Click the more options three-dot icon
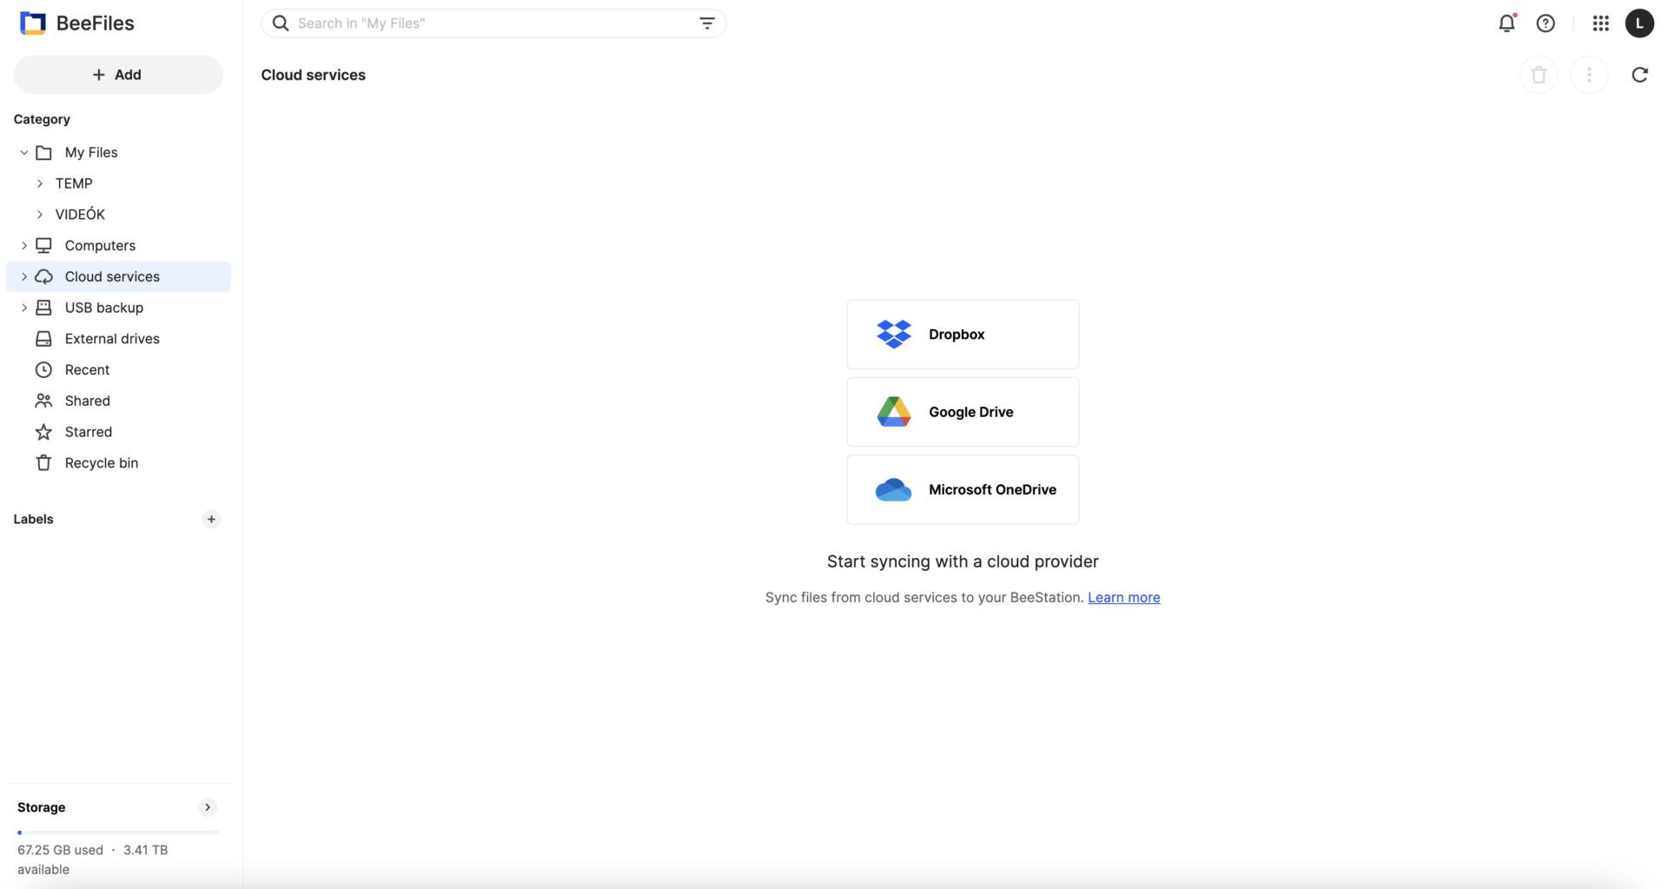This screenshot has height=889, width=1668. (x=1589, y=75)
